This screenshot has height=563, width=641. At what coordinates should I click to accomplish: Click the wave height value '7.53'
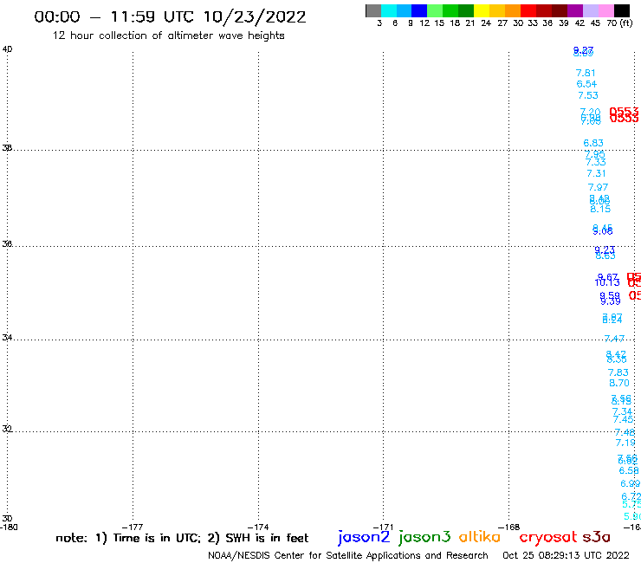click(x=588, y=95)
